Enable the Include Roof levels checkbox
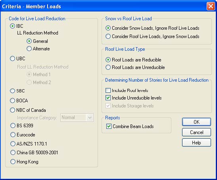The height and width of the screenshot is (180, 217). (x=108, y=90)
